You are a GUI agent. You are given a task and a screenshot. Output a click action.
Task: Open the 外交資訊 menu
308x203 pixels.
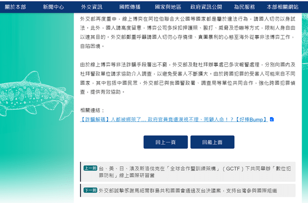point(92,7)
